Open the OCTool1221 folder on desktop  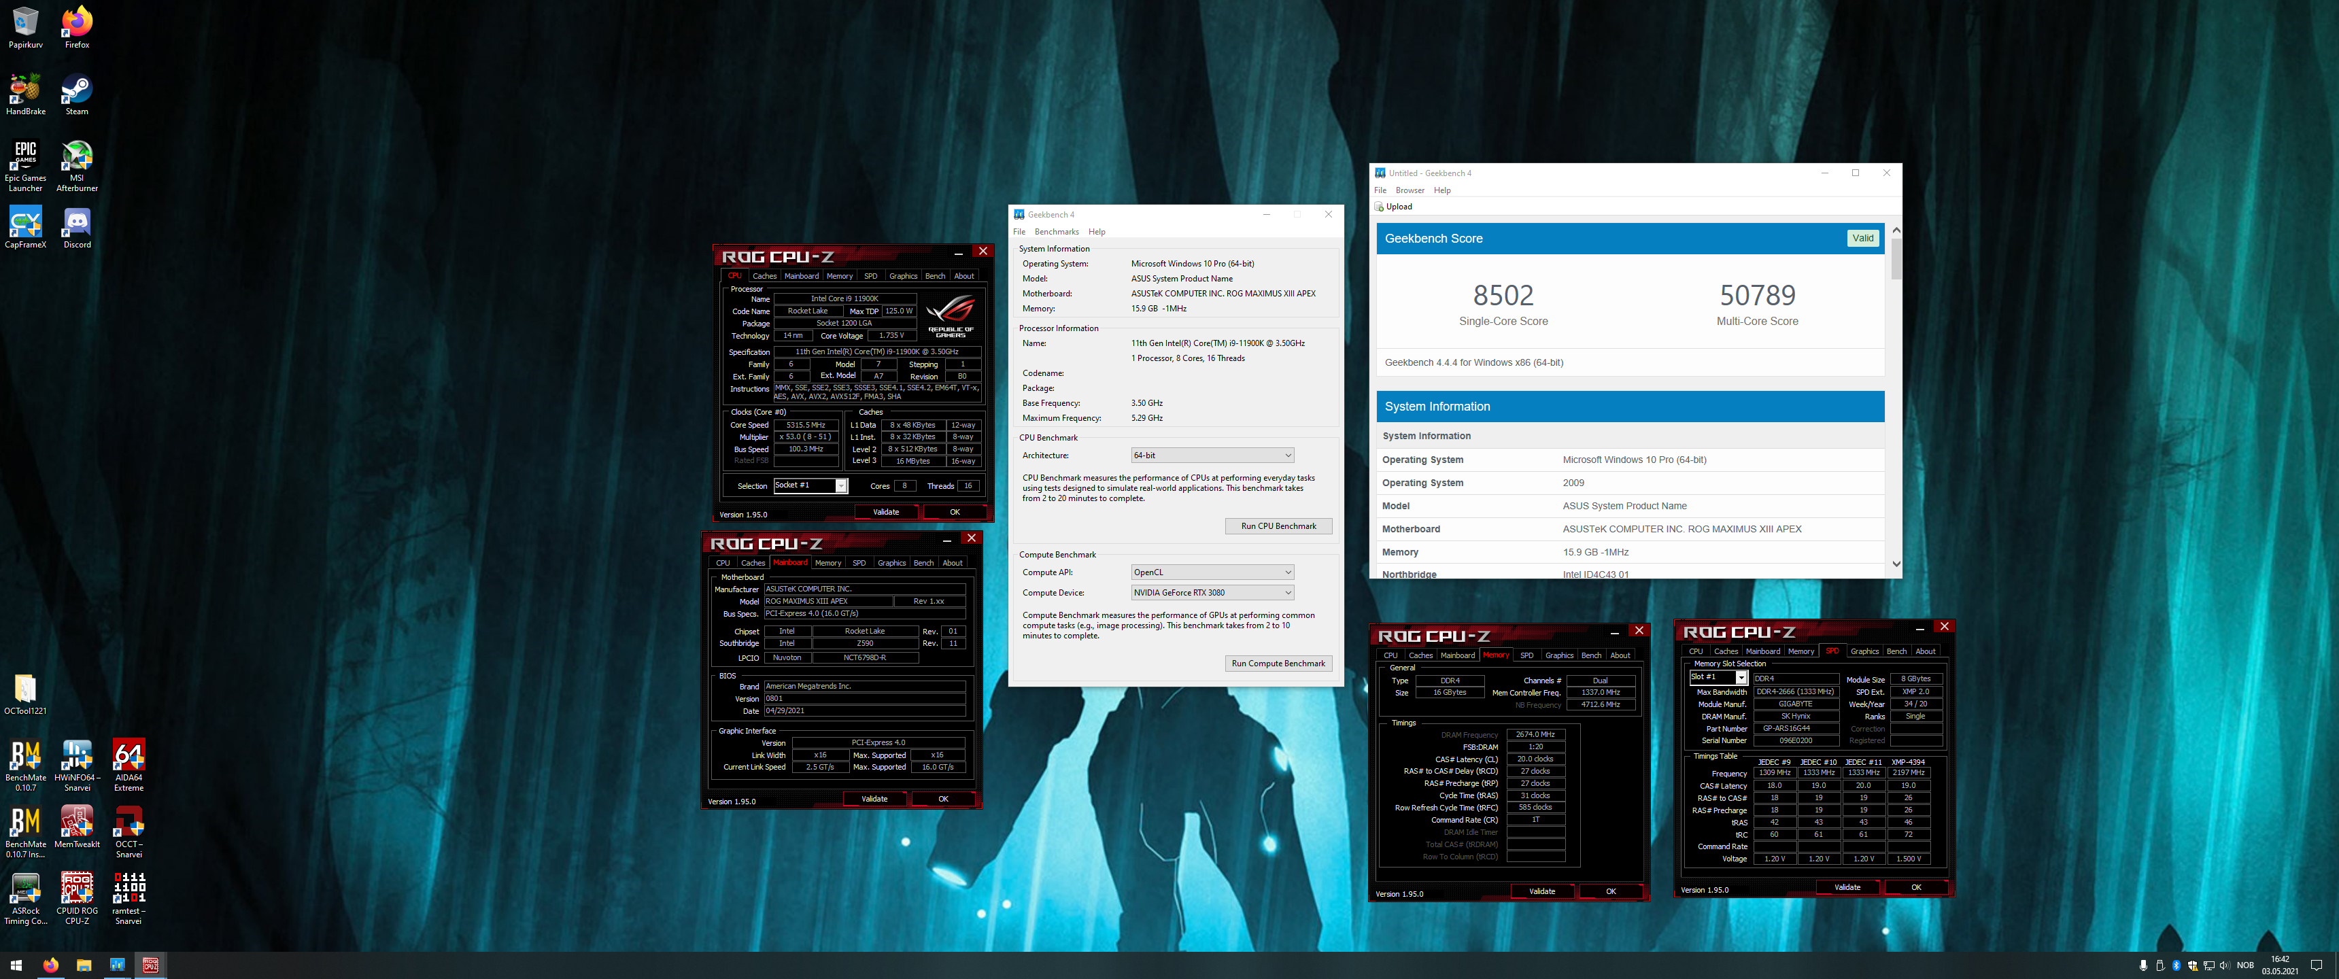click(25, 694)
